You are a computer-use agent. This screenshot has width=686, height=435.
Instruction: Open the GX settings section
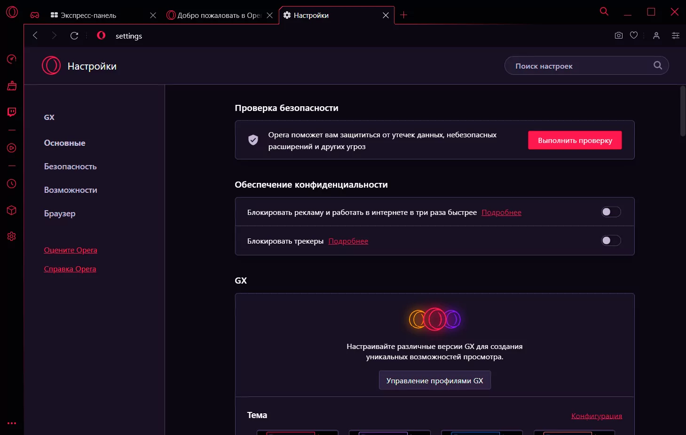click(49, 117)
